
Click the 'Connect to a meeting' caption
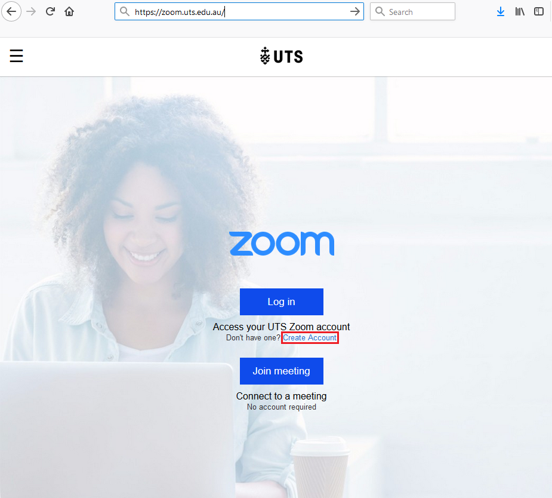pyautogui.click(x=281, y=396)
